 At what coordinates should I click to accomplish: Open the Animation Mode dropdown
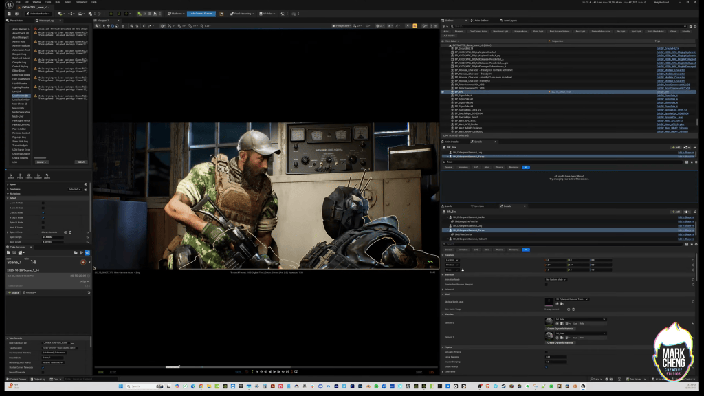click(x=38, y=14)
